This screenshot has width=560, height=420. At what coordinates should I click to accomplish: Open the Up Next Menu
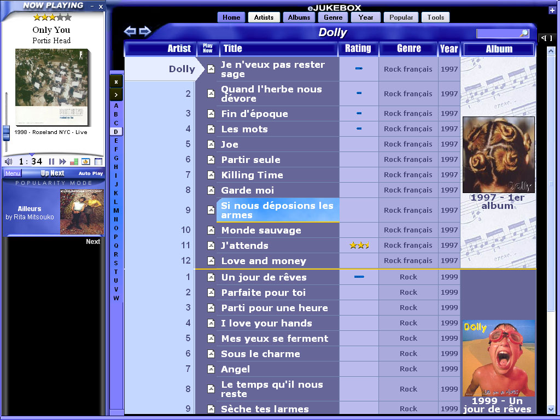13,173
